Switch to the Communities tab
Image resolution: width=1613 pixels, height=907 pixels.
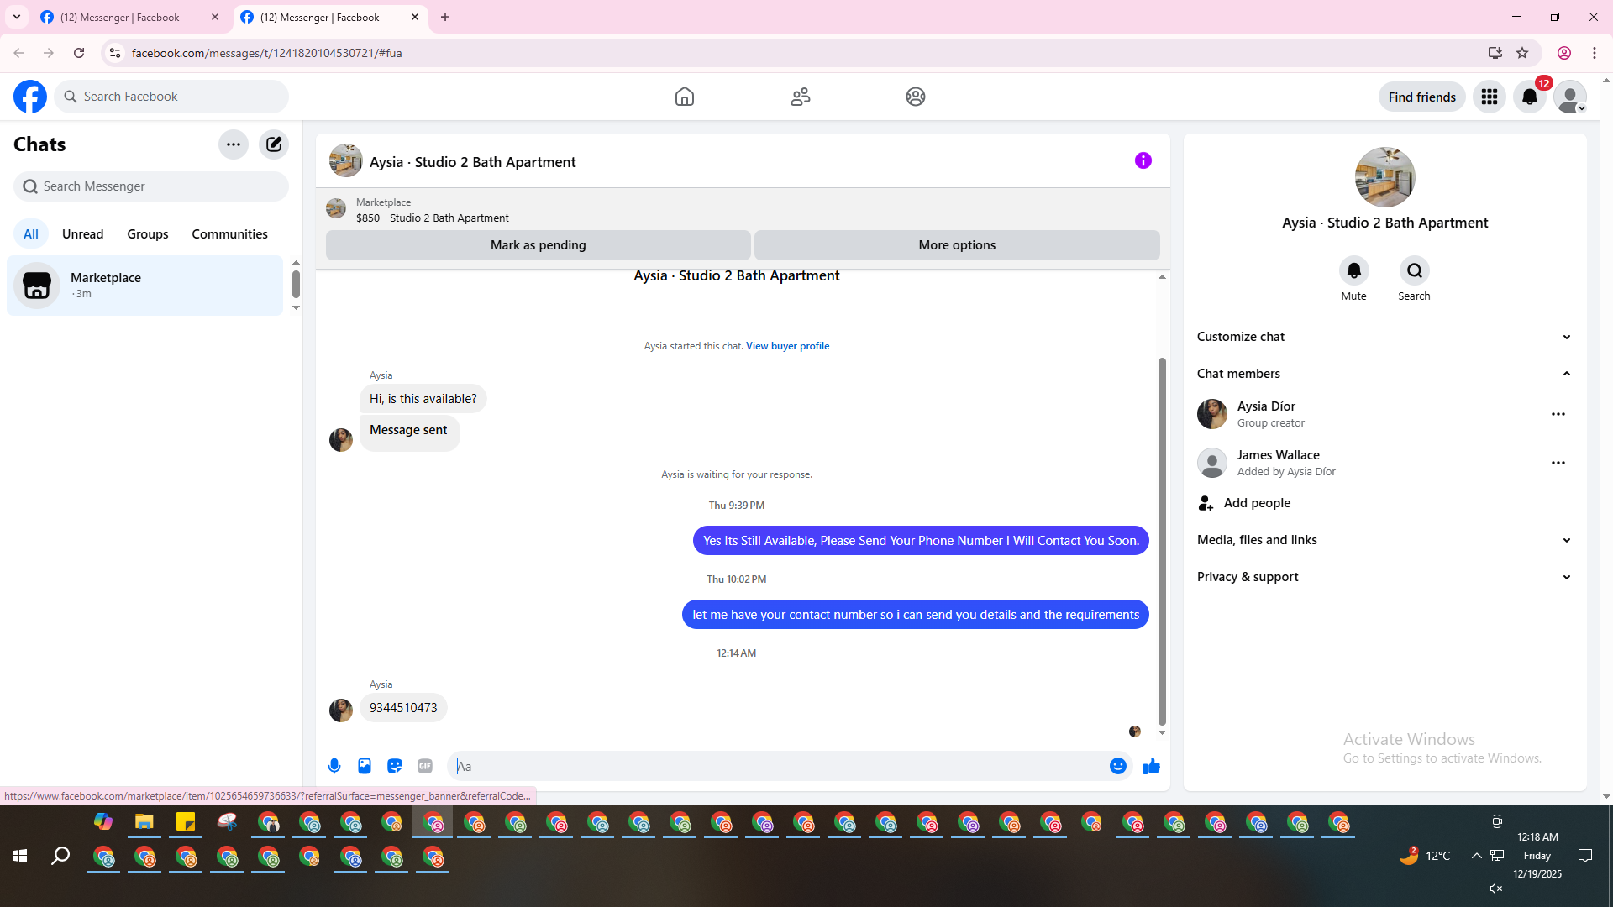(229, 234)
